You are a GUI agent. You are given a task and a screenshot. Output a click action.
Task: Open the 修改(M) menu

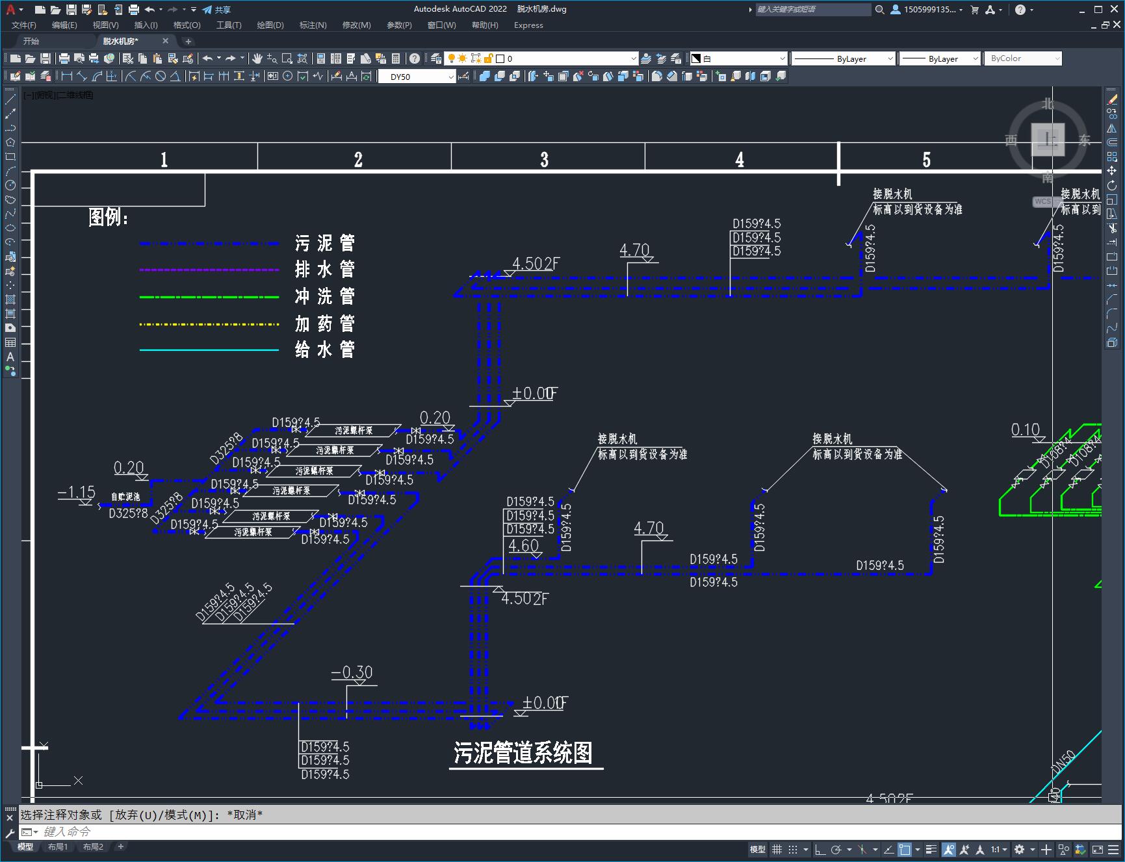(x=356, y=25)
